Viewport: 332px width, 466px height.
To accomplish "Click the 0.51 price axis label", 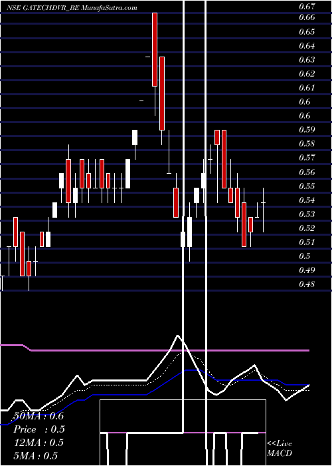I will coord(307,242).
